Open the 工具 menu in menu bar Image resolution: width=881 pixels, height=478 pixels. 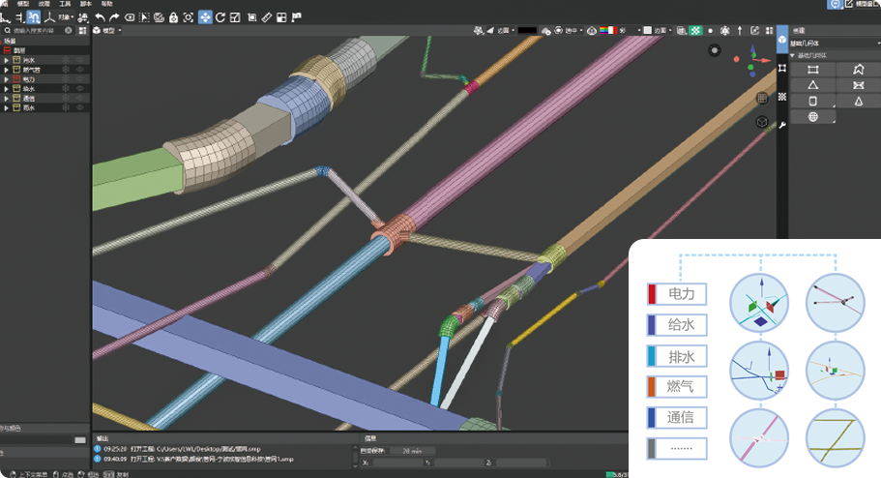coord(65,4)
